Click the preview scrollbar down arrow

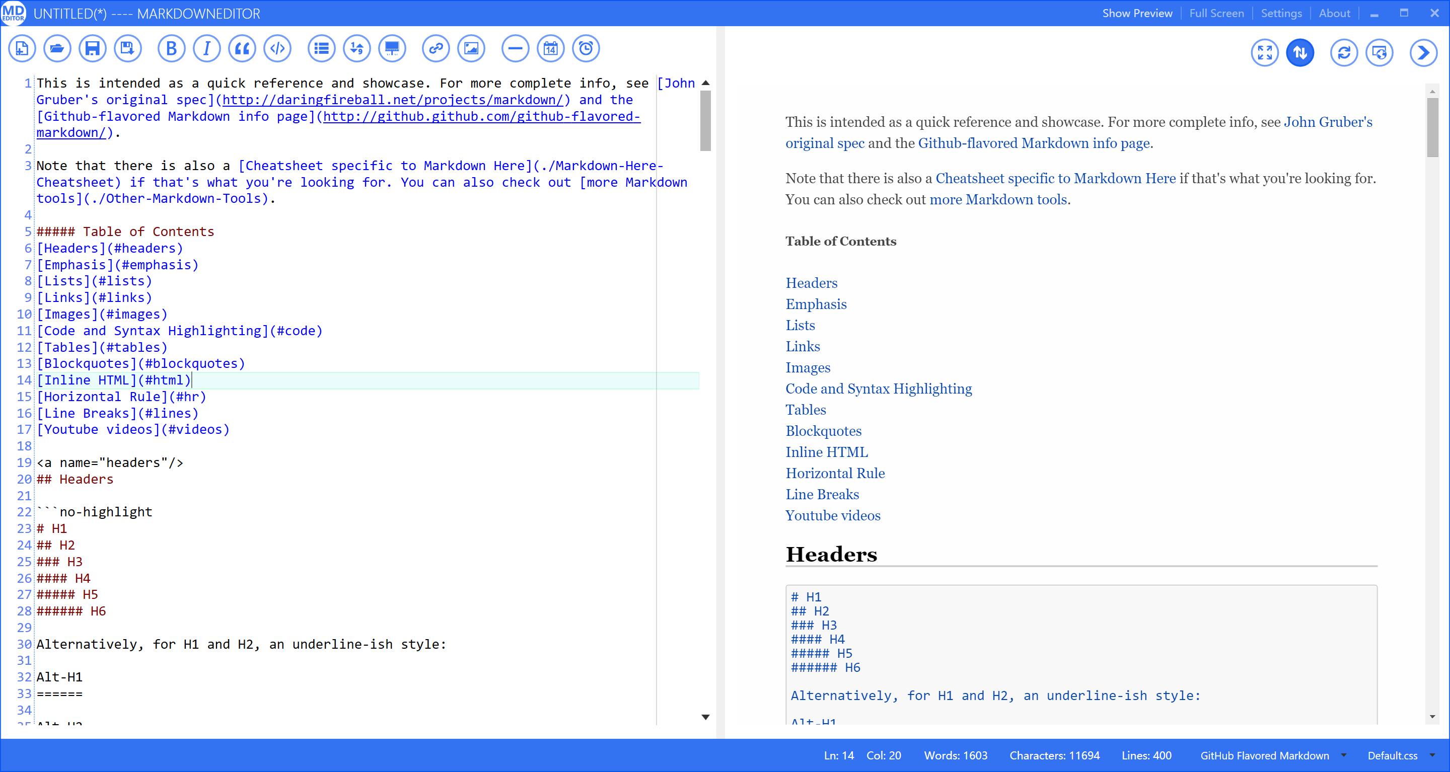1432,717
